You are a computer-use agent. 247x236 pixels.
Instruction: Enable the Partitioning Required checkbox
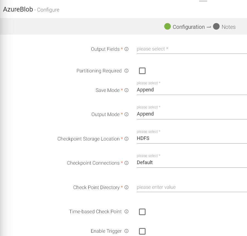(142, 71)
